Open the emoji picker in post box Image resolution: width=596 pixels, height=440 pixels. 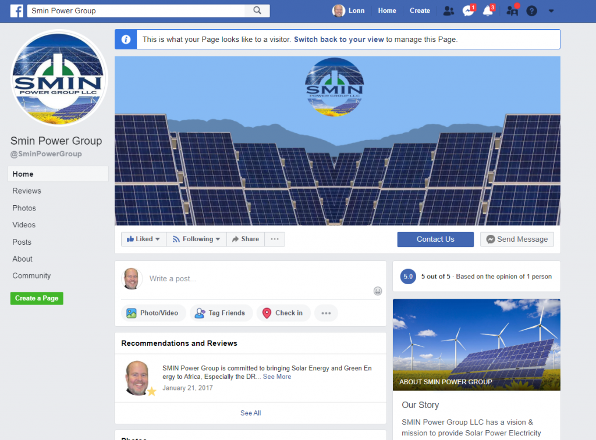378,291
